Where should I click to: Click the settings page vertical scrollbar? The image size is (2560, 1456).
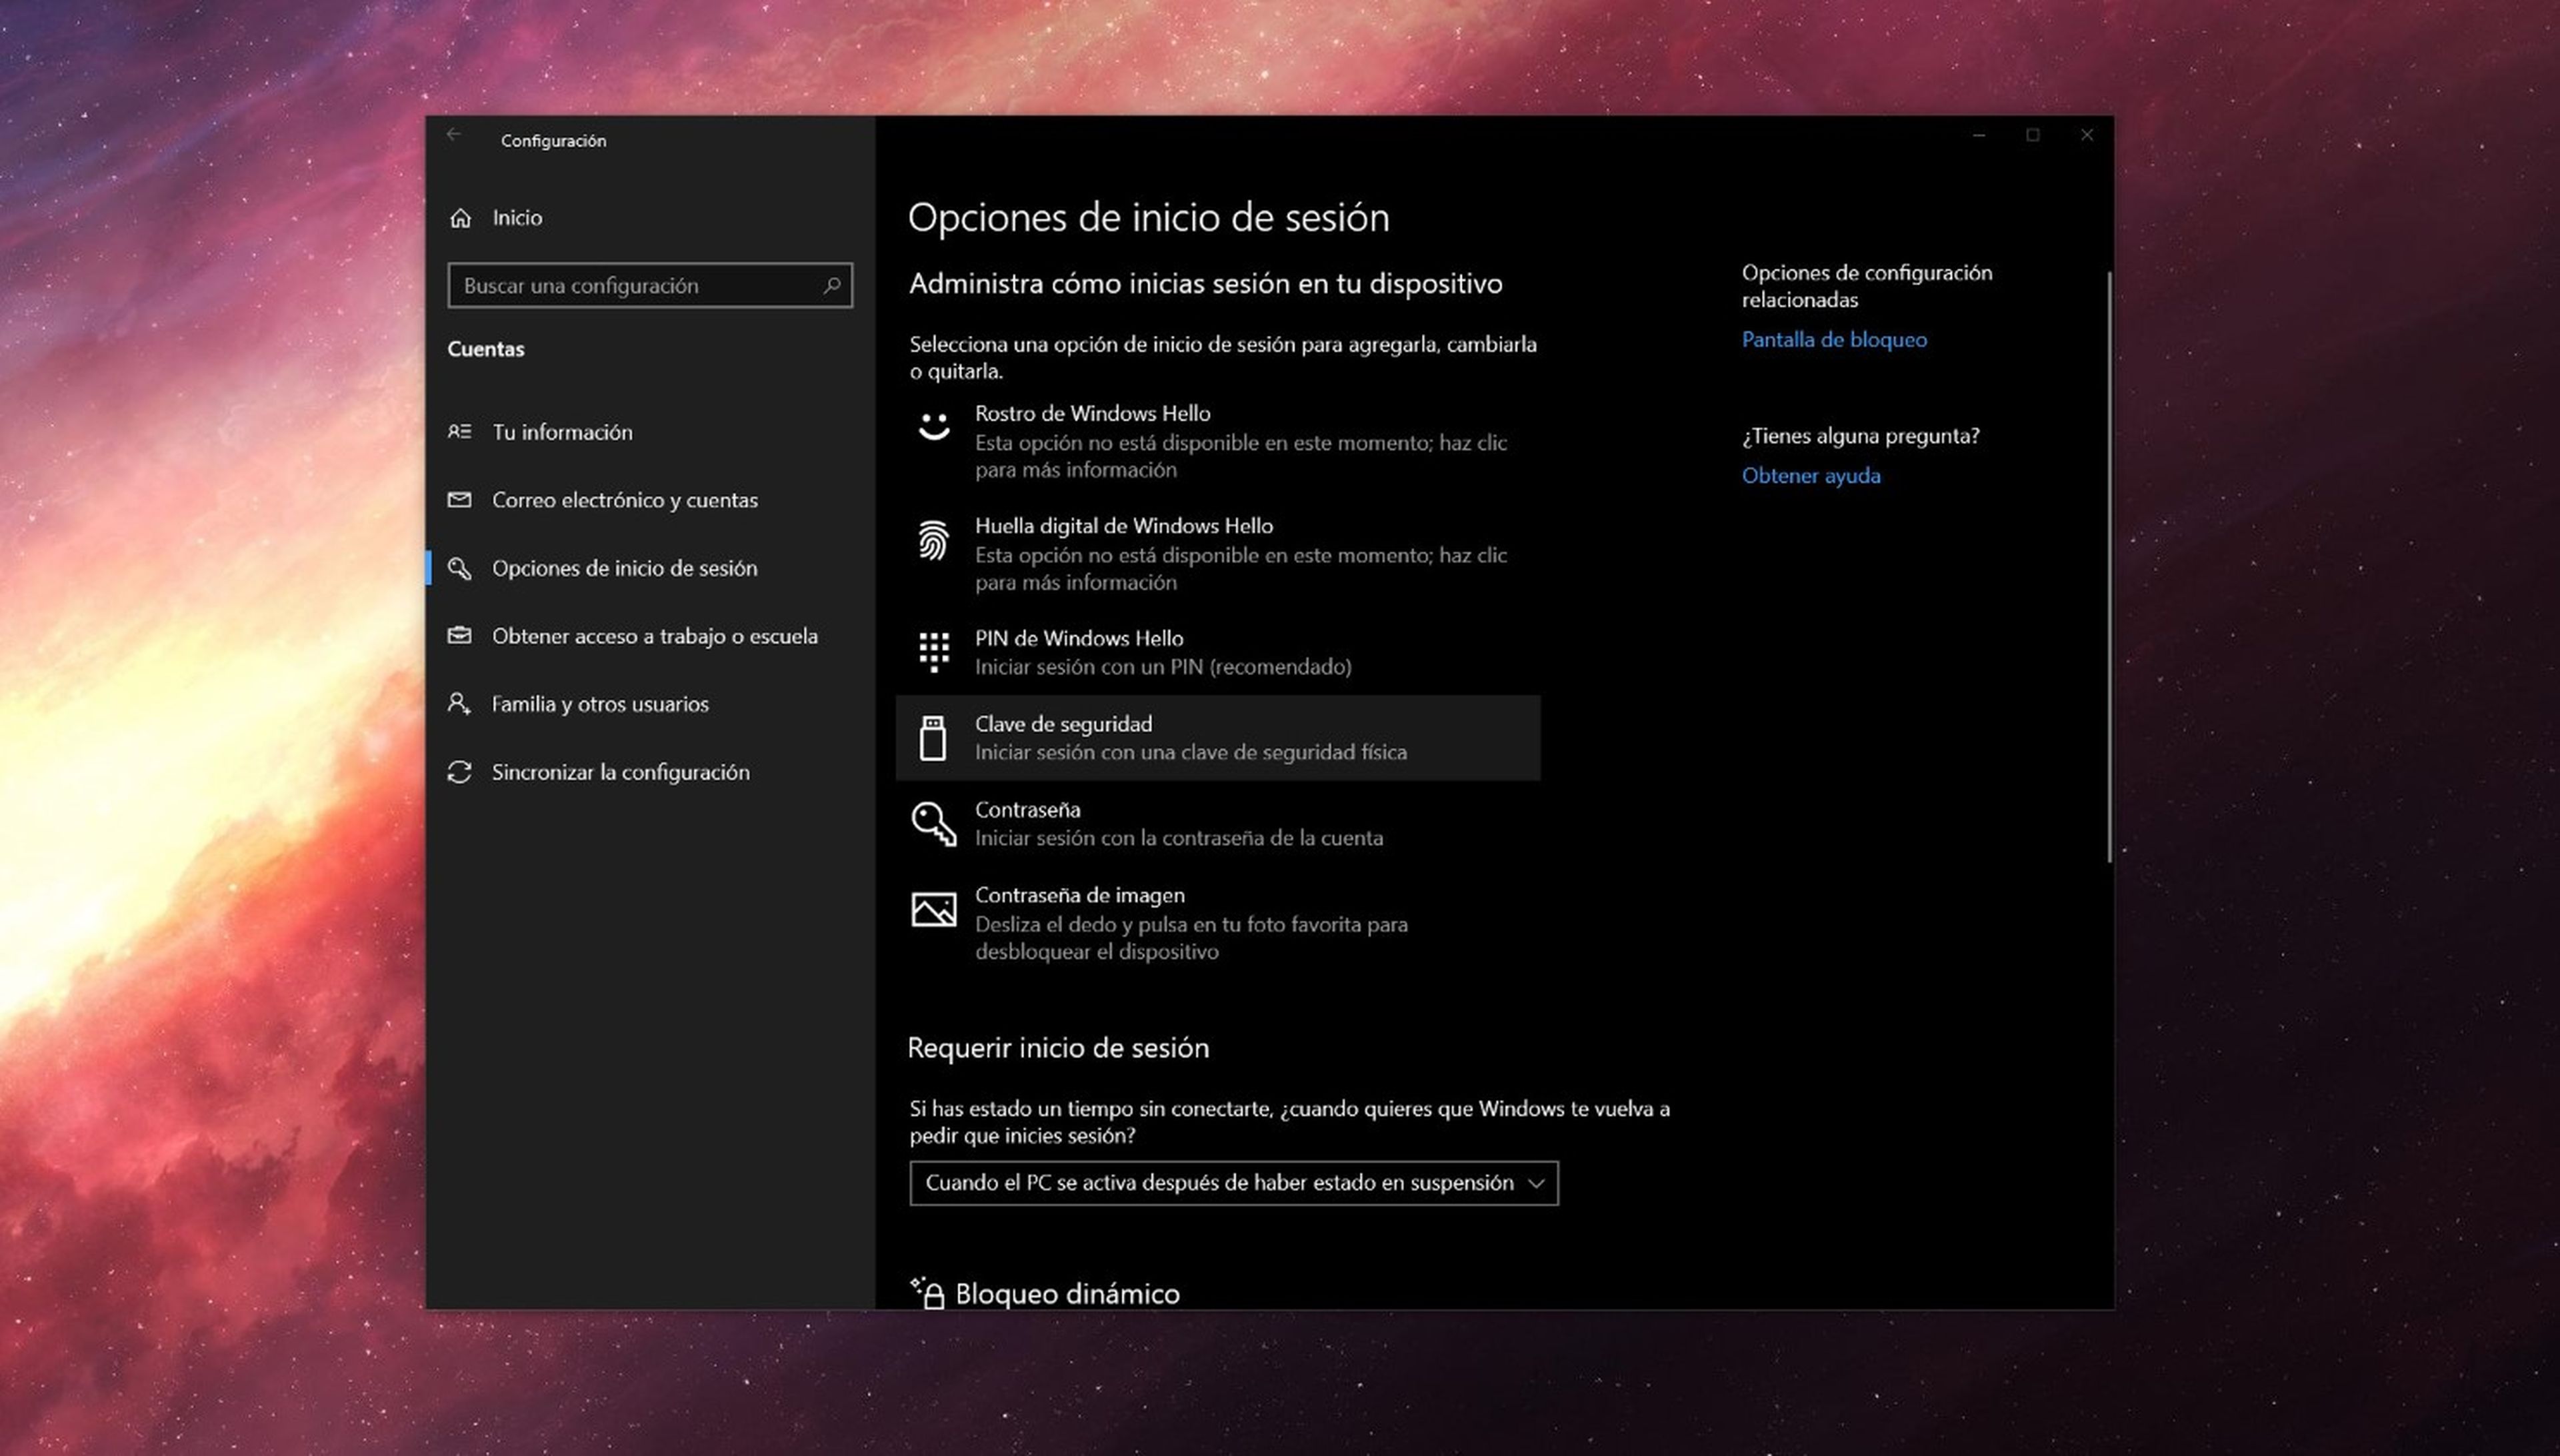point(2109,566)
